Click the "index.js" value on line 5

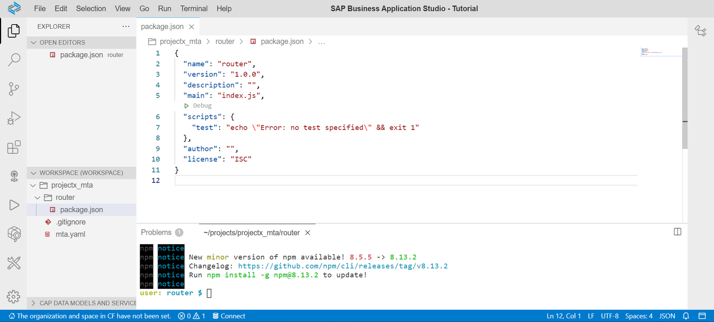(x=239, y=96)
